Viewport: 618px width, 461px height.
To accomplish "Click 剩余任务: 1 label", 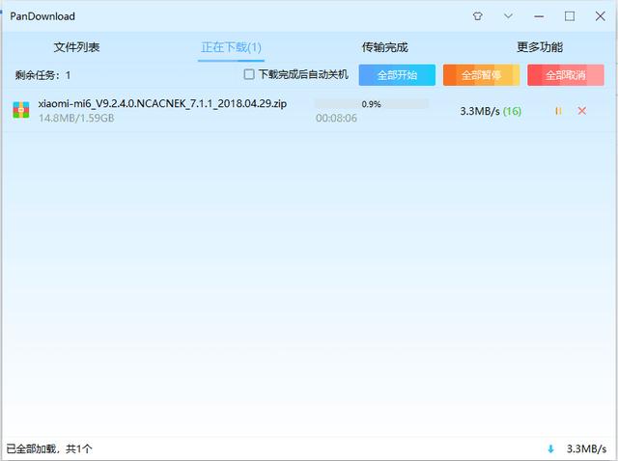I will coord(42,75).
